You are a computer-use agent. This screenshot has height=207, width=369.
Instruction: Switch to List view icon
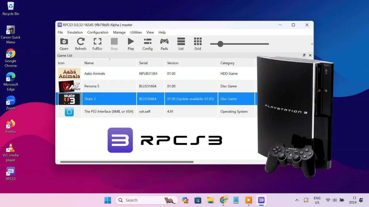[181, 44]
